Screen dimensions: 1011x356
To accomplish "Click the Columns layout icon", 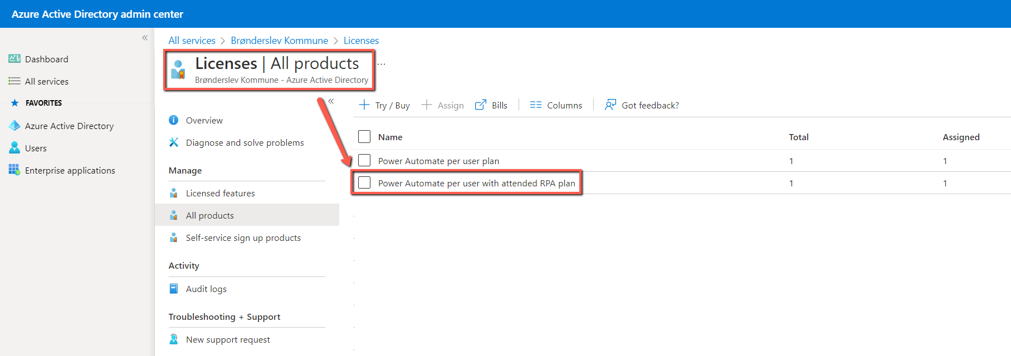I will [536, 105].
